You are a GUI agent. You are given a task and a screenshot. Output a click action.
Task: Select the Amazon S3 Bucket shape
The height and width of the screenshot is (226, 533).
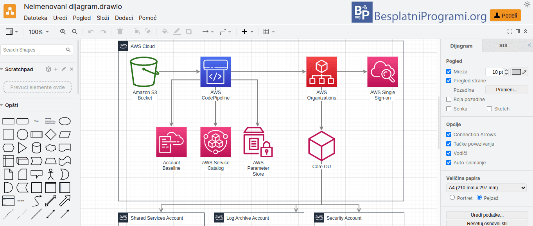coord(145,72)
